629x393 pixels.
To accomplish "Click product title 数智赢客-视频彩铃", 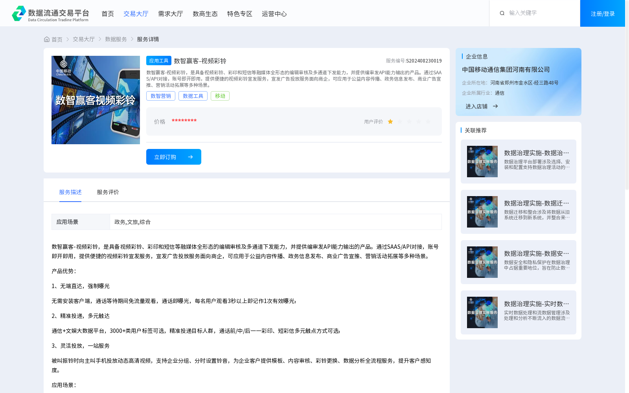I will tap(200, 61).
